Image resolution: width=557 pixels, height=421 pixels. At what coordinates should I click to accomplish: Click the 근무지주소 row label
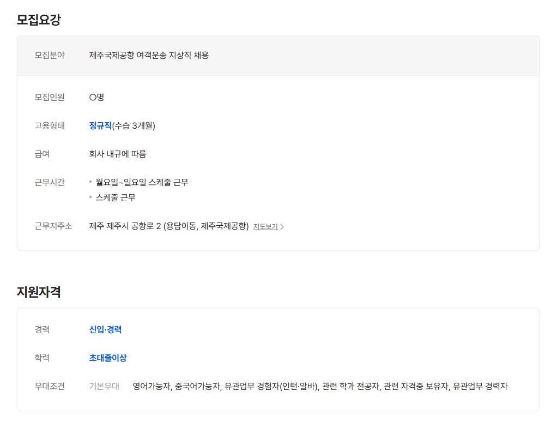click(53, 226)
